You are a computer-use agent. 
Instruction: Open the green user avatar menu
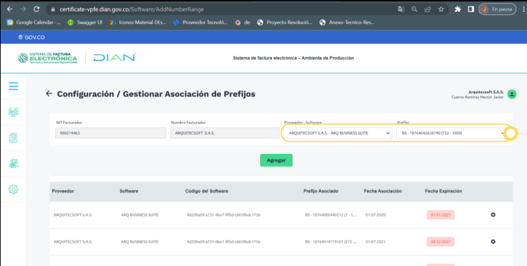coord(512,95)
